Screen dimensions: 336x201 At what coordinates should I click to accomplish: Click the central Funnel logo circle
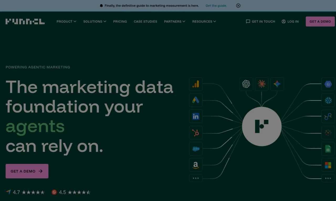[262, 126]
